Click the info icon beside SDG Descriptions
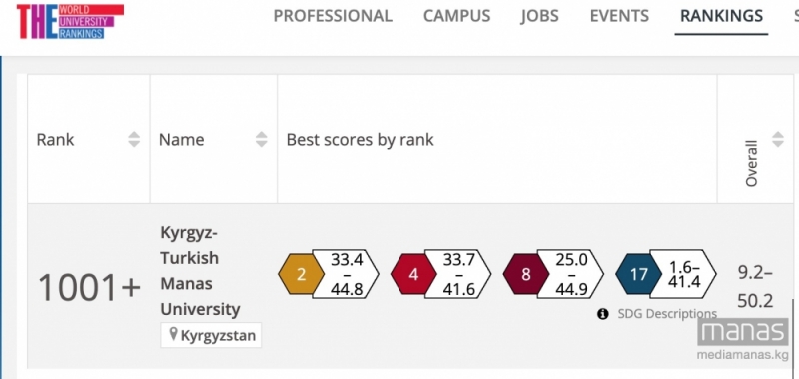The height and width of the screenshot is (379, 799). (603, 314)
